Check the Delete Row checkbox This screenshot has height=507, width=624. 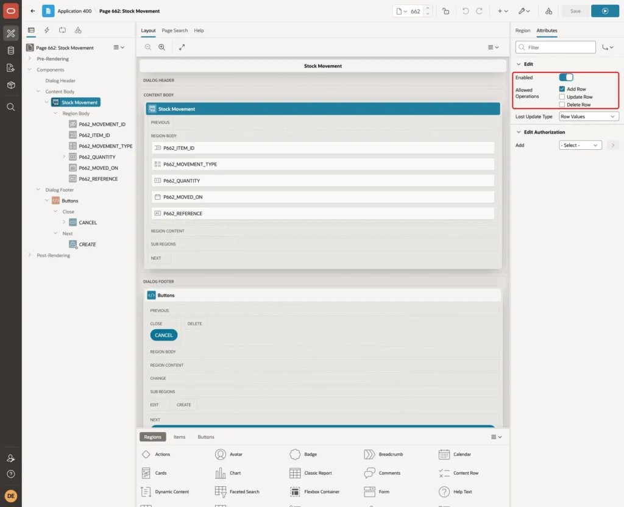coord(562,105)
